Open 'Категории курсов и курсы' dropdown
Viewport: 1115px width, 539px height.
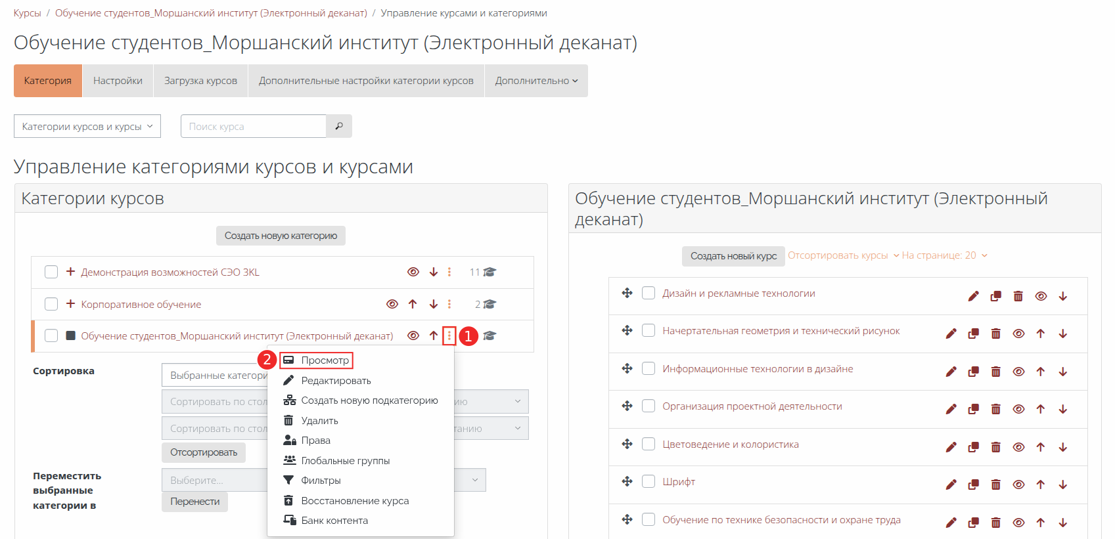87,126
